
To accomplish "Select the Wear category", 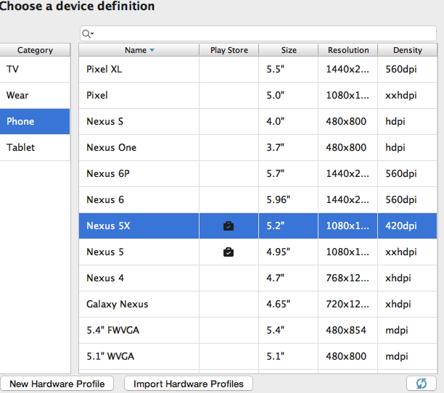I will click(x=35, y=96).
